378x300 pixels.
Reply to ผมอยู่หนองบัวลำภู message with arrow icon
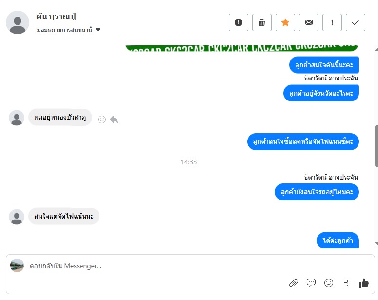[x=114, y=120]
